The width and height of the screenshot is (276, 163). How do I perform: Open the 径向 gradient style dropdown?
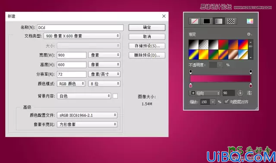[x=204, y=93]
